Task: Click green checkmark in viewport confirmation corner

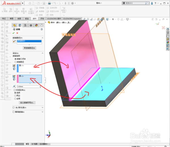Action: coord(158,24)
